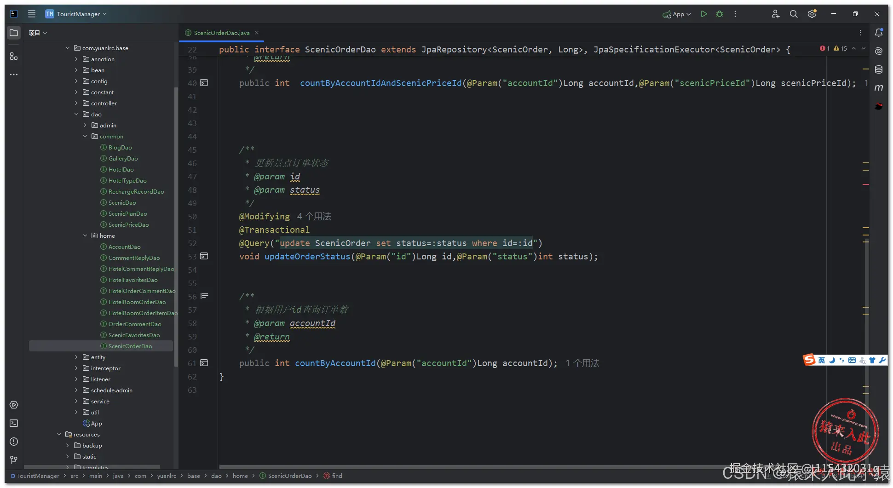Open Notifications bell panel

pyautogui.click(x=879, y=33)
